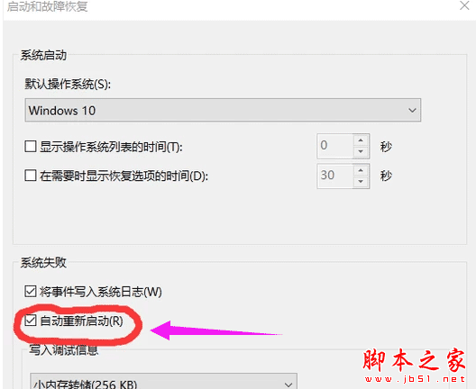Increase recovery options time spinner up arrow
Viewport: 476px width, 389px height.
click(x=361, y=170)
